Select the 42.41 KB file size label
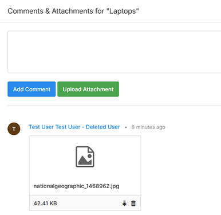This screenshot has width=221, height=215. tap(45, 204)
